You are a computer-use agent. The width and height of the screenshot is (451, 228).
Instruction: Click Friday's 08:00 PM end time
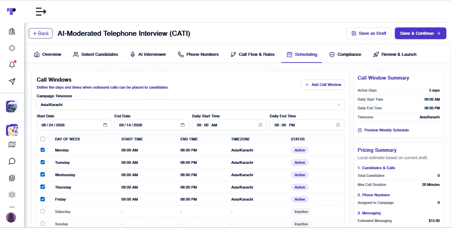(x=189, y=199)
